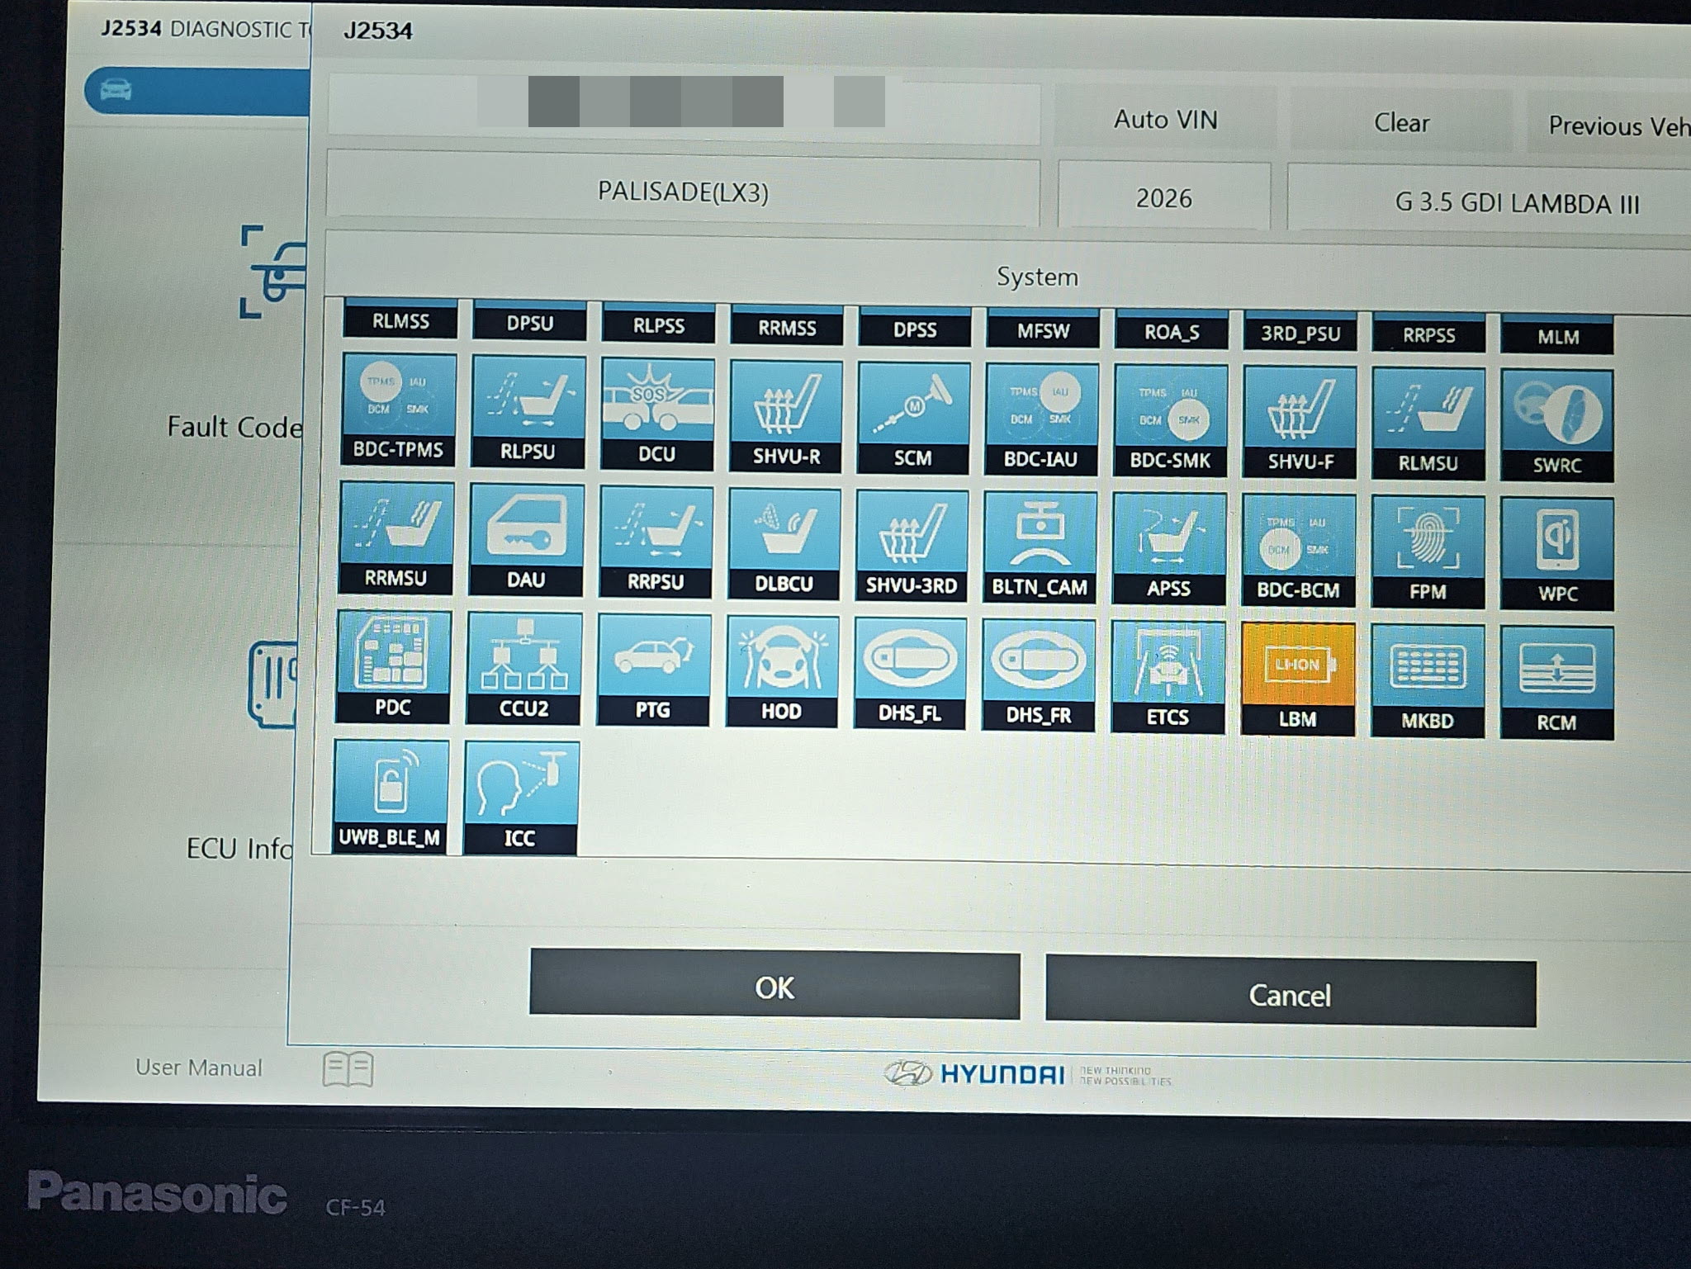Select the RRPSS system tile
Image resolution: width=1691 pixels, height=1269 pixels.
tap(1429, 334)
